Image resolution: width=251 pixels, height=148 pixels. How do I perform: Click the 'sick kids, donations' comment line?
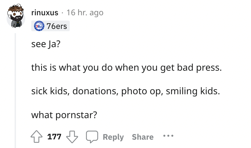coord(125,92)
